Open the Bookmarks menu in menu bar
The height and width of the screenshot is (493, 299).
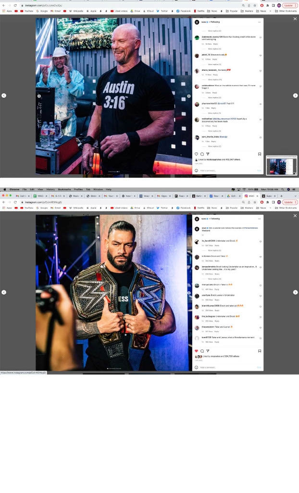(64, 190)
